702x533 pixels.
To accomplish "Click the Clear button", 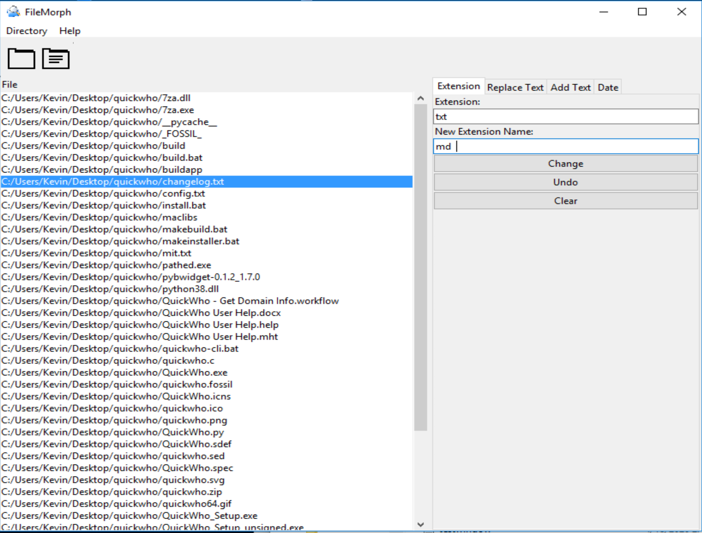I will point(566,201).
